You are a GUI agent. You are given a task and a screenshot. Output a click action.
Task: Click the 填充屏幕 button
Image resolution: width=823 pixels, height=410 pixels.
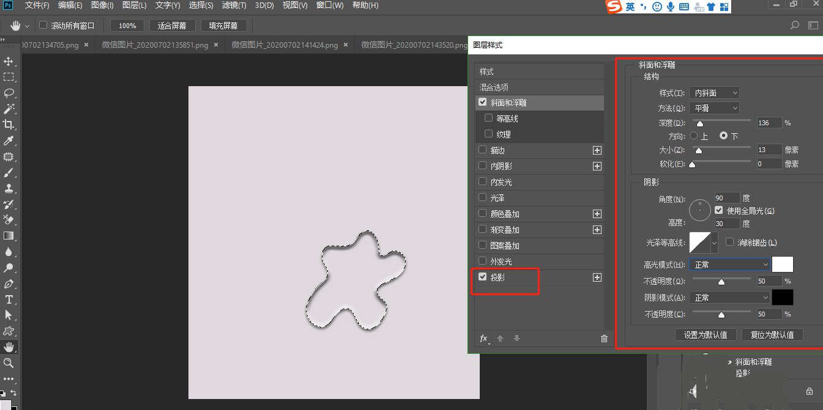point(223,26)
